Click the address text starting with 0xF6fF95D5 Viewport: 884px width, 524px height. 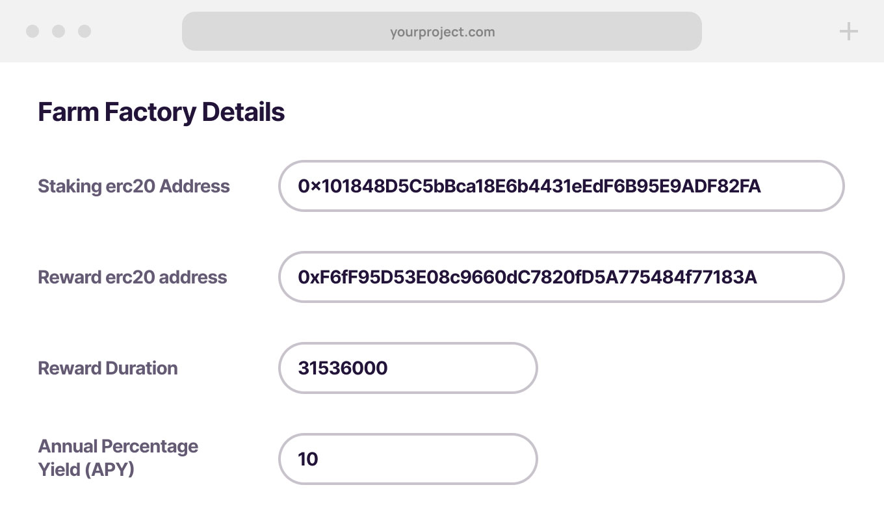pos(527,278)
